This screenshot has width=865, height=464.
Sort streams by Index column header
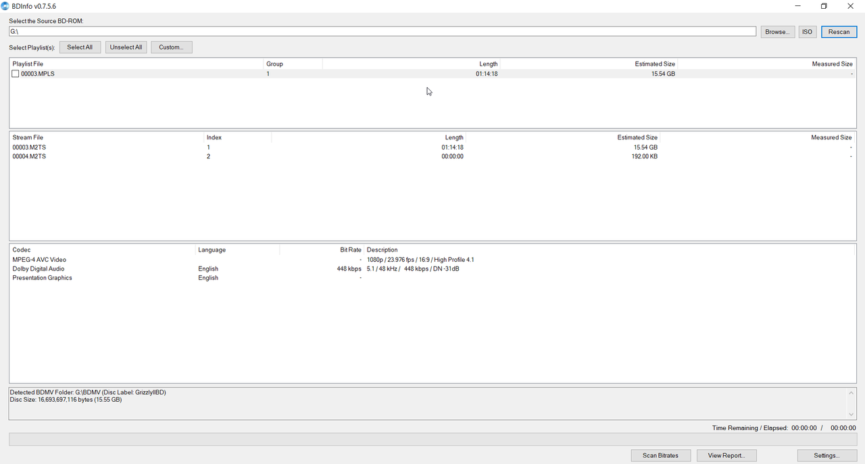coord(237,137)
